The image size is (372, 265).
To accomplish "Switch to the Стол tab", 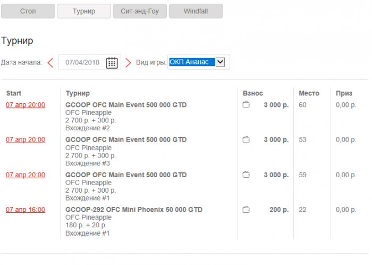I will click(x=28, y=11).
